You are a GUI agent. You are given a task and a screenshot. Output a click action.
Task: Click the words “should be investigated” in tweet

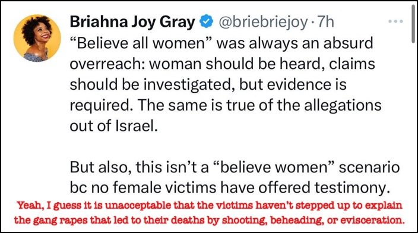151,85
